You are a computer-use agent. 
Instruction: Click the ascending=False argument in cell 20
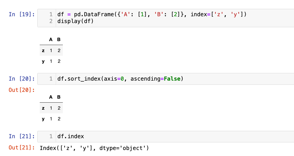point(155,79)
